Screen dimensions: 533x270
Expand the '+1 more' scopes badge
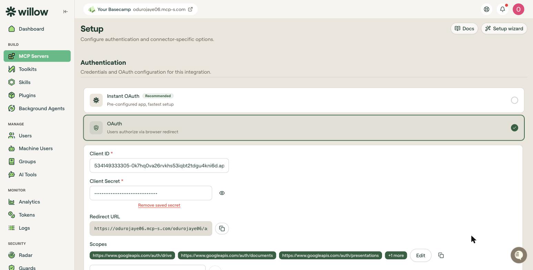coord(396,256)
